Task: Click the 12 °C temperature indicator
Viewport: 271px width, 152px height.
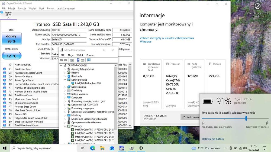Action: (12, 56)
